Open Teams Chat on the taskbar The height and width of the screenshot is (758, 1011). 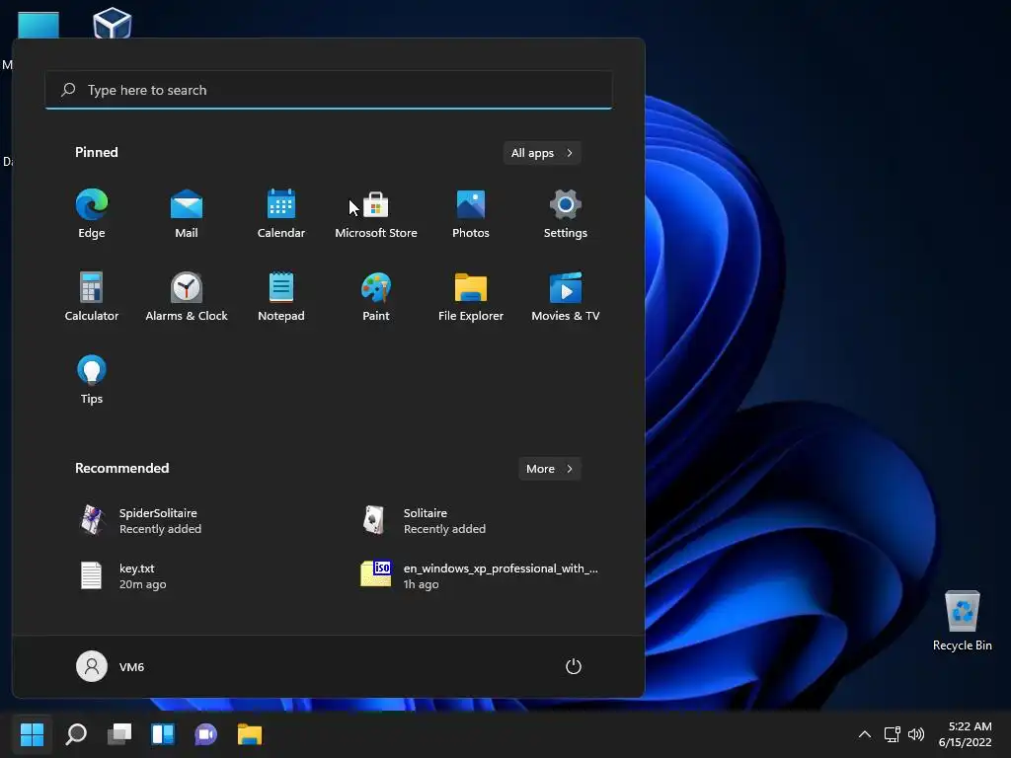pos(205,734)
